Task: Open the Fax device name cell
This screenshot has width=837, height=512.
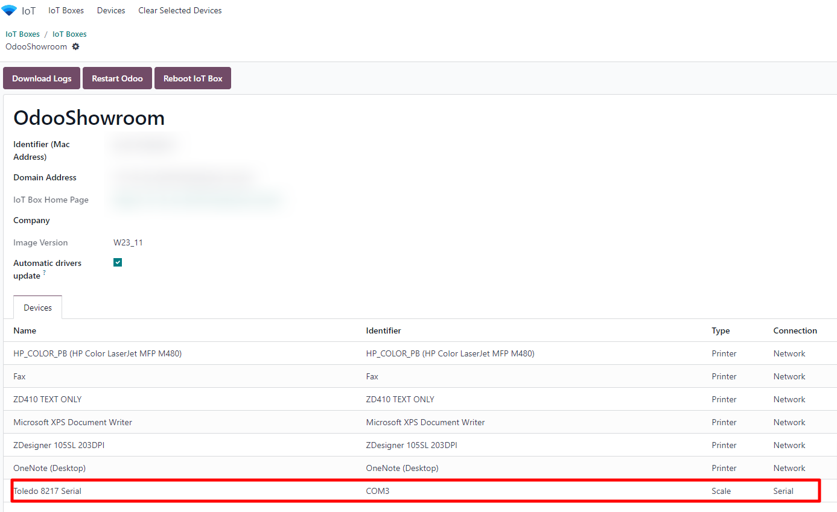Action: point(19,376)
